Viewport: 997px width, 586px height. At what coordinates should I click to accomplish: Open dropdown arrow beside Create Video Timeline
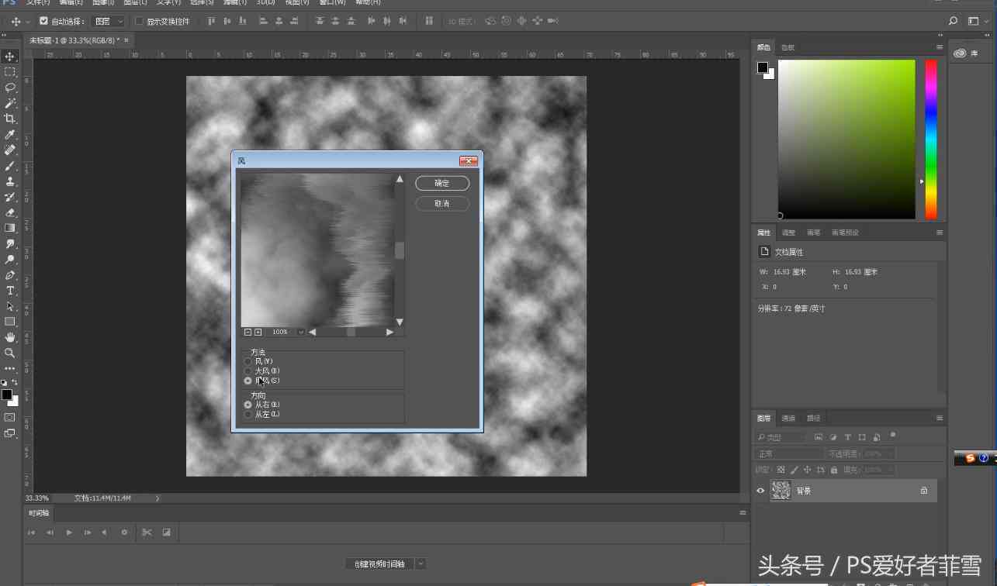[421, 564]
